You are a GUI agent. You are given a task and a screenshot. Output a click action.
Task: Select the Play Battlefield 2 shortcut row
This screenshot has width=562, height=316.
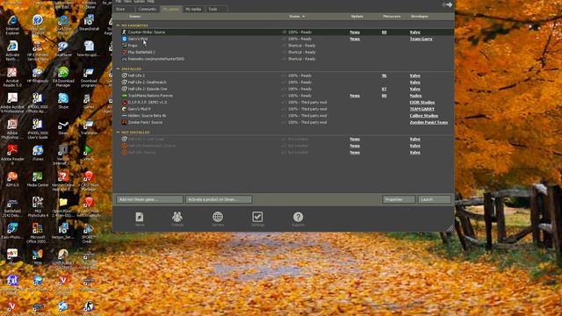point(284,52)
